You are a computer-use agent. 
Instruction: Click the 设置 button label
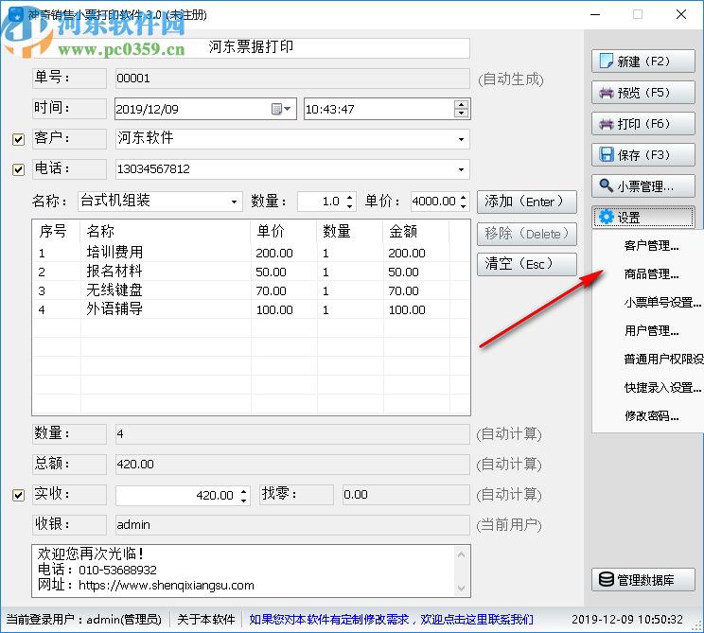click(628, 218)
